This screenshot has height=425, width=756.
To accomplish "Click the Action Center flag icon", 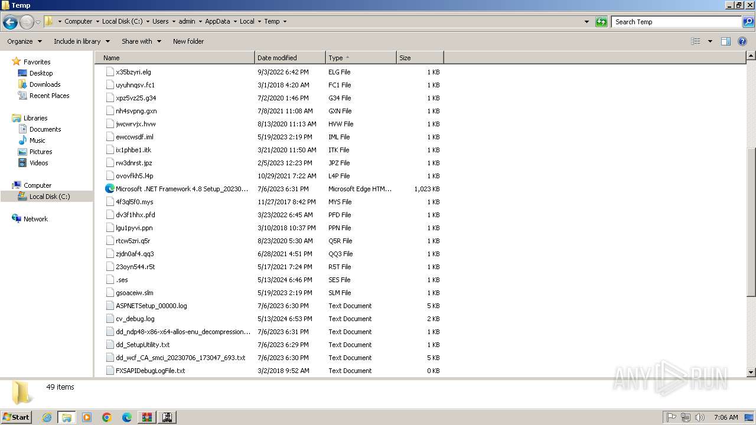I will pos(671,417).
